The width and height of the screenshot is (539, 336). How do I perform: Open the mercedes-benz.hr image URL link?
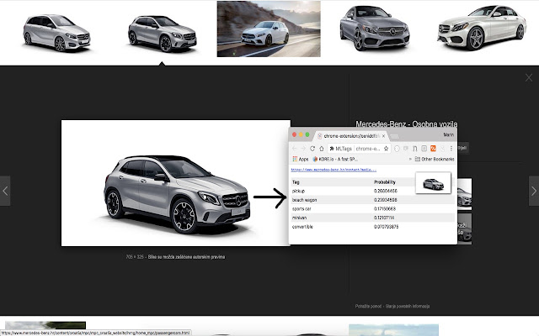click(x=334, y=170)
